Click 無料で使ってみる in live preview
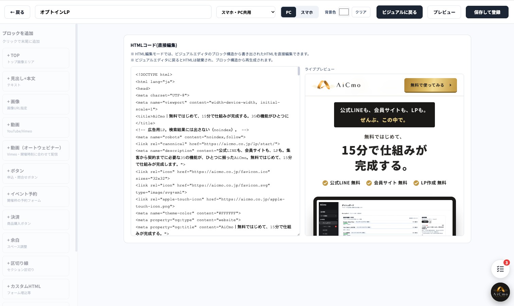Screen dimensions: 514x306 [430, 85]
